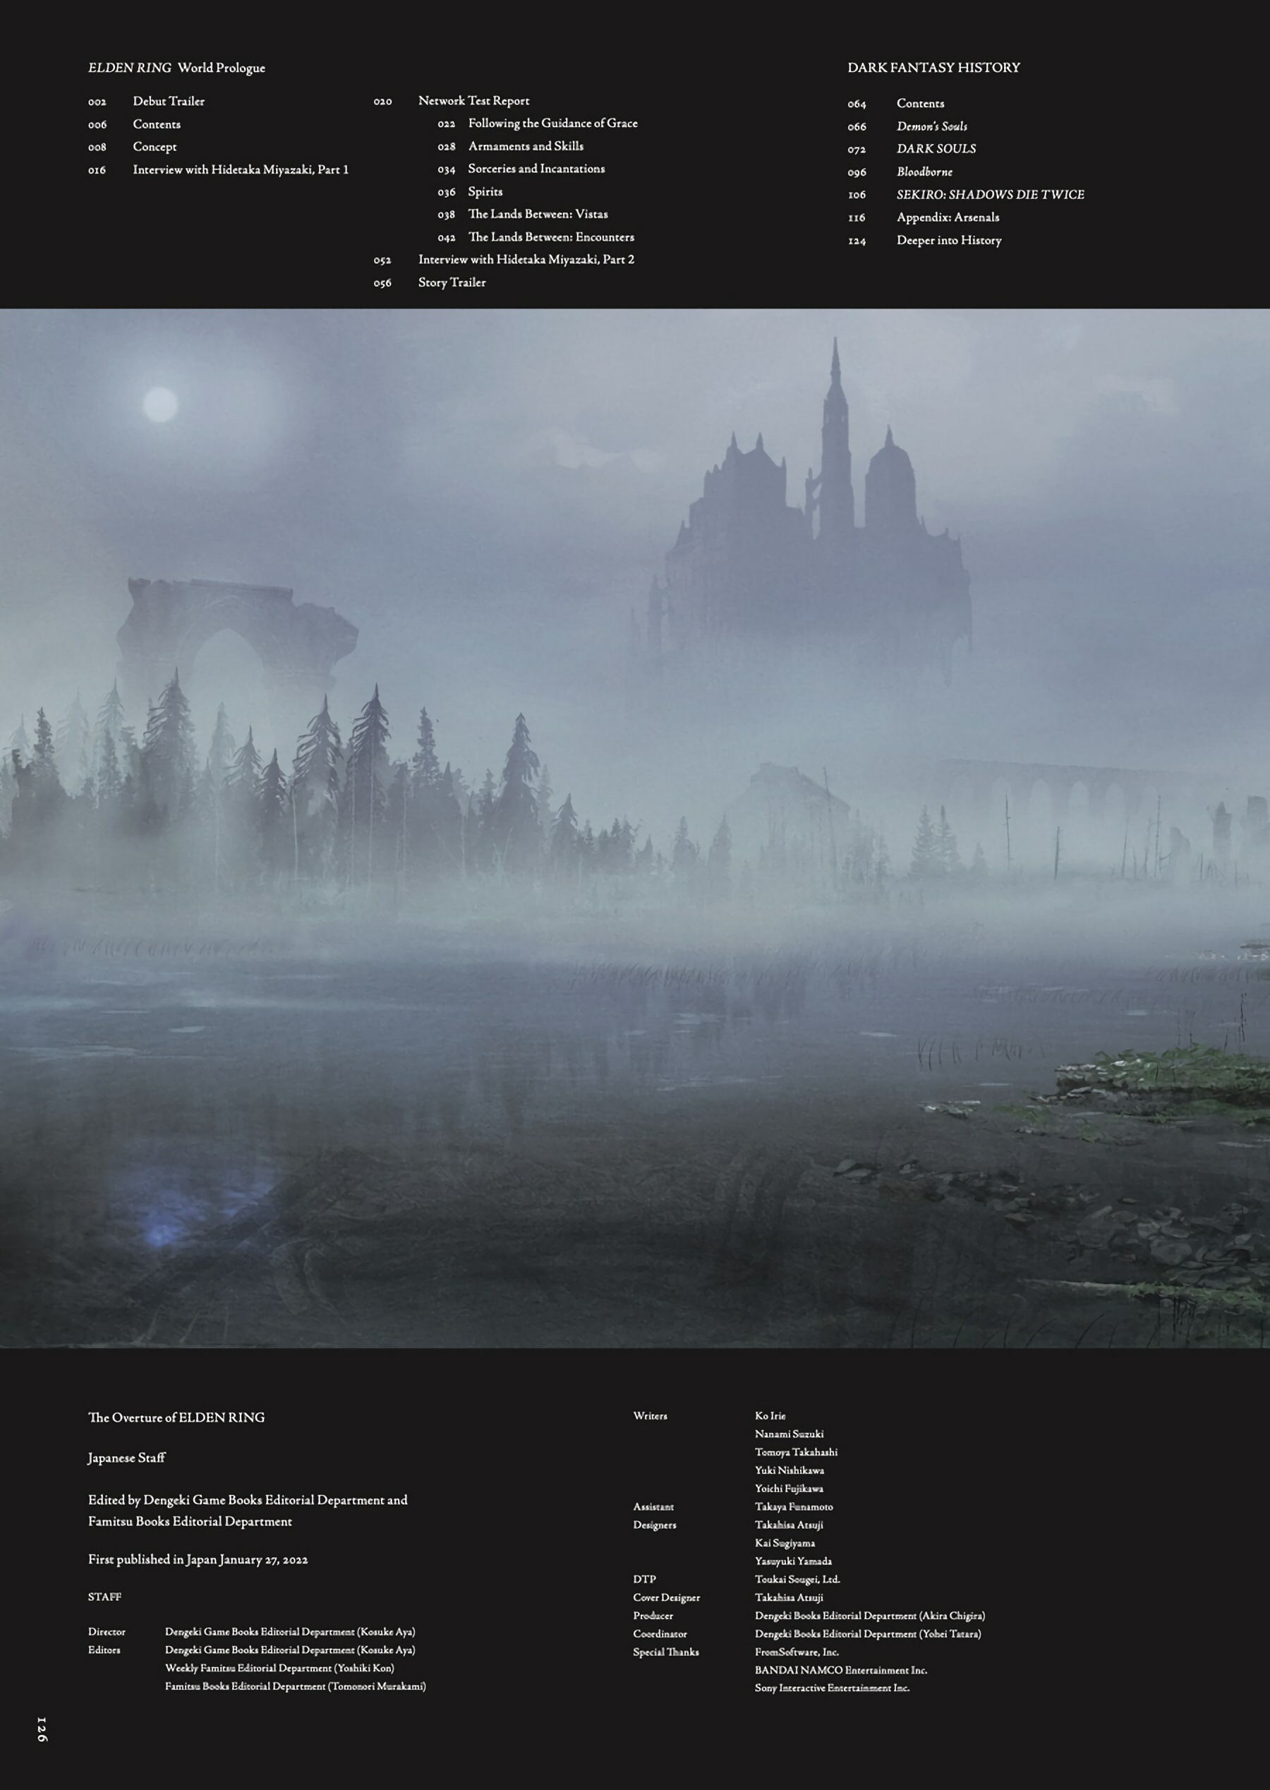Click 'BANDAI NAMCO Entertainment Inc.' credit
Viewport: 1270px width, 1790px height.
pos(841,1670)
